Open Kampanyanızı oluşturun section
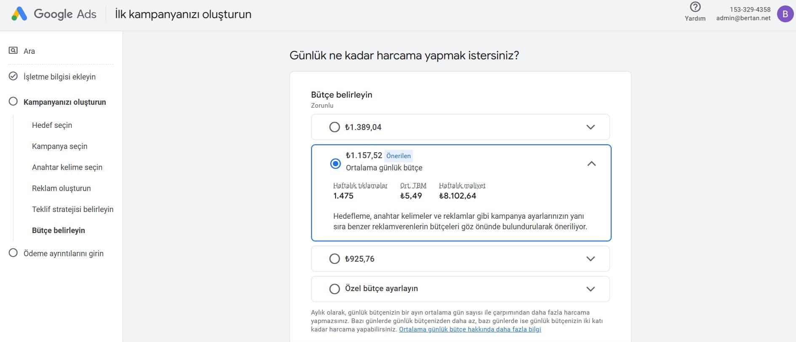Screen dimensions: 796x342 point(65,102)
